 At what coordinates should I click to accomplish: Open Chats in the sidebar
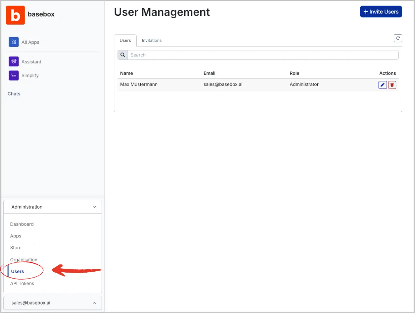click(14, 94)
